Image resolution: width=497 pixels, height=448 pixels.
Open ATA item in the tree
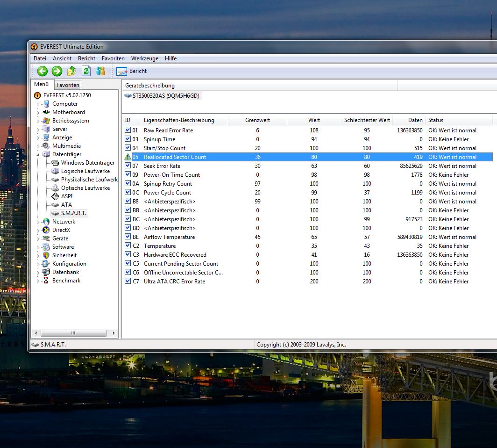(x=66, y=205)
